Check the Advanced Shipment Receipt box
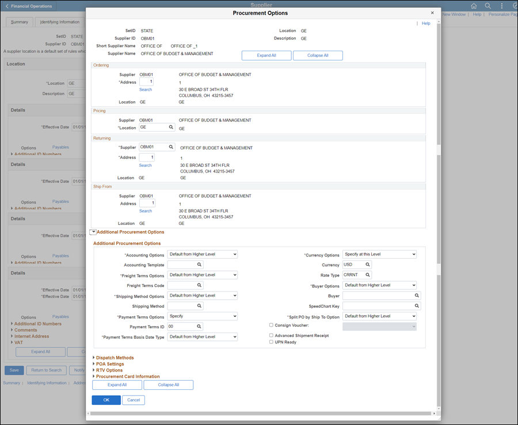 click(x=272, y=336)
